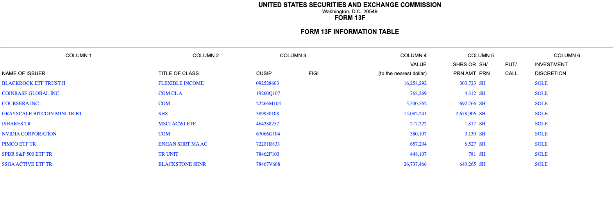The width and height of the screenshot is (613, 204).
Task: Click the CUSIP 67066G104 value
Action: tap(268, 134)
